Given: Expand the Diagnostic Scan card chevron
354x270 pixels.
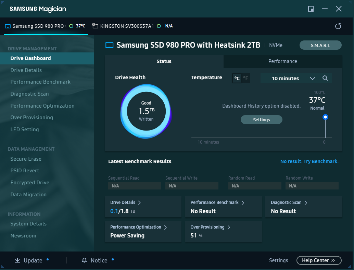Looking at the screenshot, I should tap(306, 202).
